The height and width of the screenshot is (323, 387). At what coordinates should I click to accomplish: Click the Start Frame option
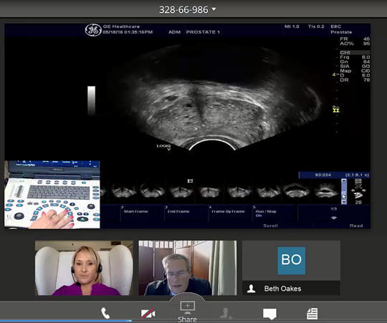point(135,211)
